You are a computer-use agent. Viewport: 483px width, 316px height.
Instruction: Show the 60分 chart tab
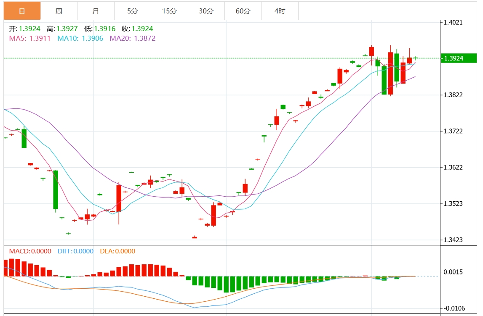point(243,11)
